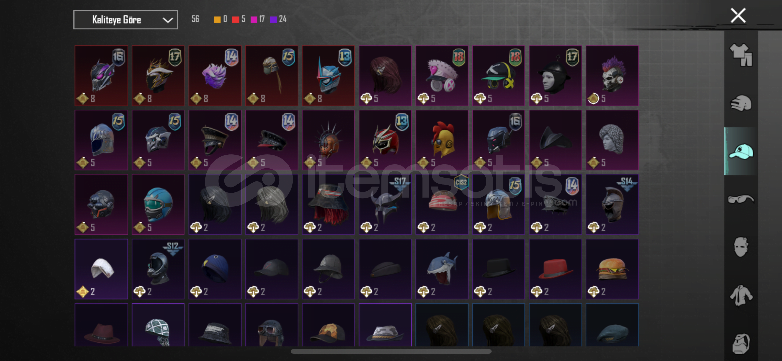Open the jacket tops category icon
This screenshot has height=361, width=782.
pos(741,295)
